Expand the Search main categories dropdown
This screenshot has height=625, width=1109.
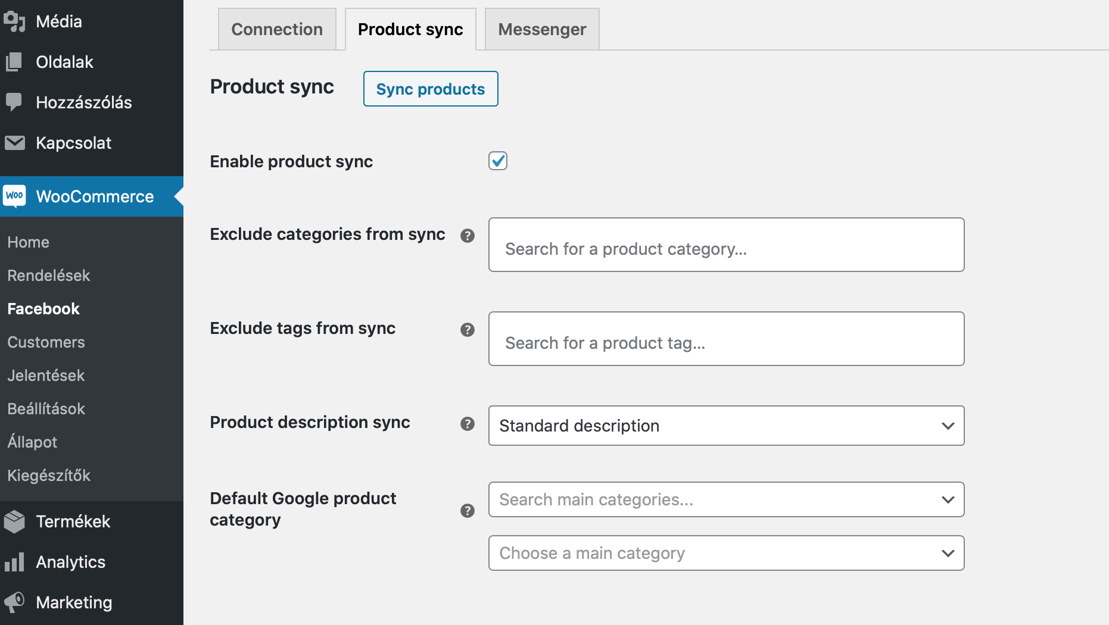point(726,499)
